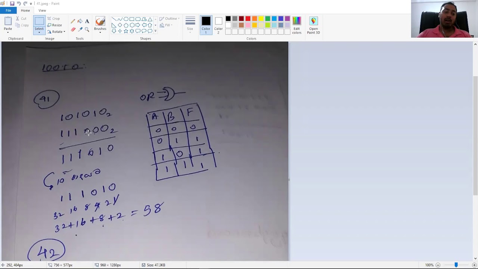Screen dimensions: 478x269
Task: Open the Size thickness dropdown
Action: pos(190,25)
